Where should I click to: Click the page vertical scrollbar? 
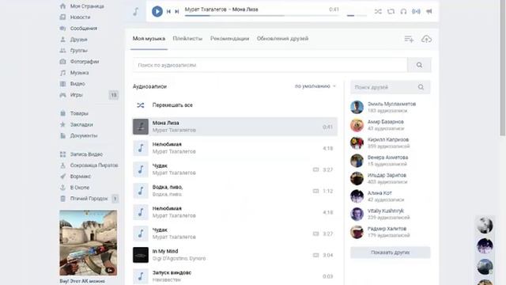(503, 68)
